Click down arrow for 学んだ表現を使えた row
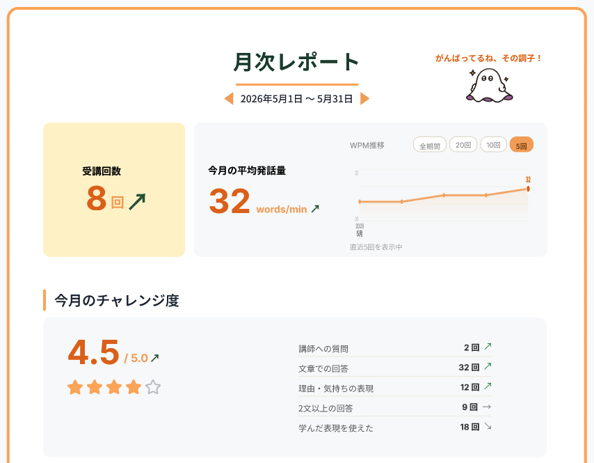The image size is (594, 463). pyautogui.click(x=488, y=427)
